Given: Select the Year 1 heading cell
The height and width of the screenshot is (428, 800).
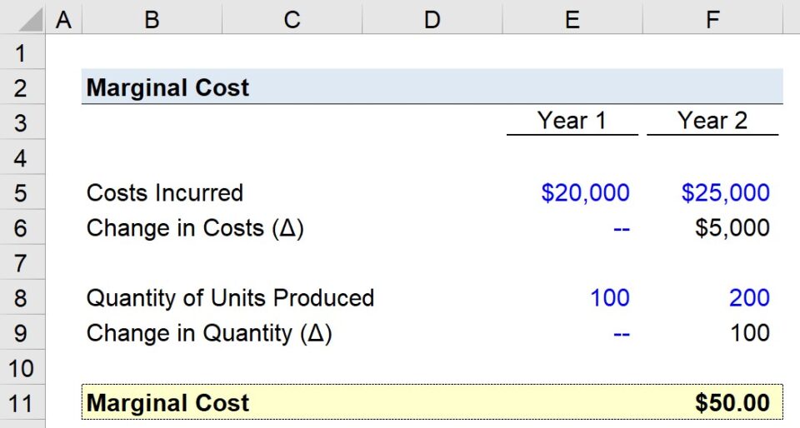Looking at the screenshot, I should click(572, 122).
